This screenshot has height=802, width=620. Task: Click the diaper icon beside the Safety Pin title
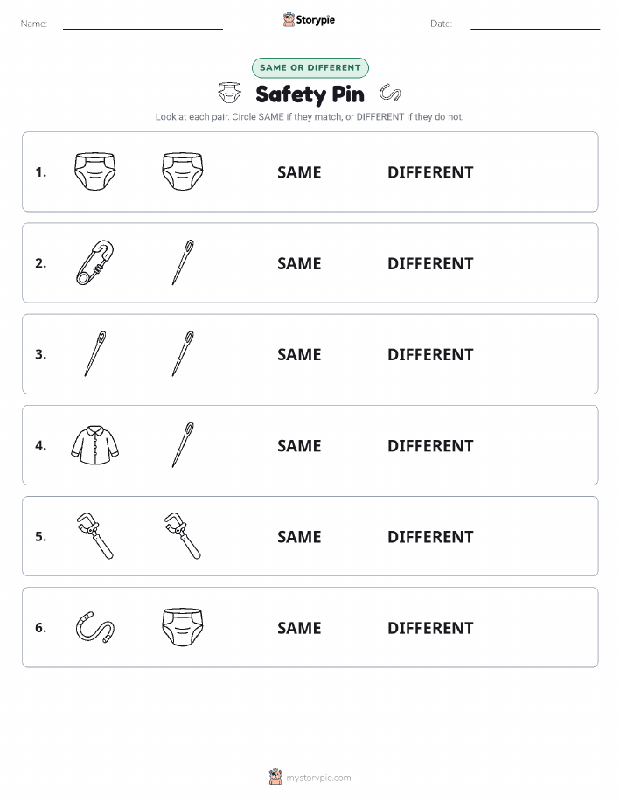click(229, 93)
